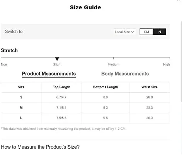This screenshot has width=182, height=155.
Task: Select the size S row label
Action: click(x=21, y=97)
